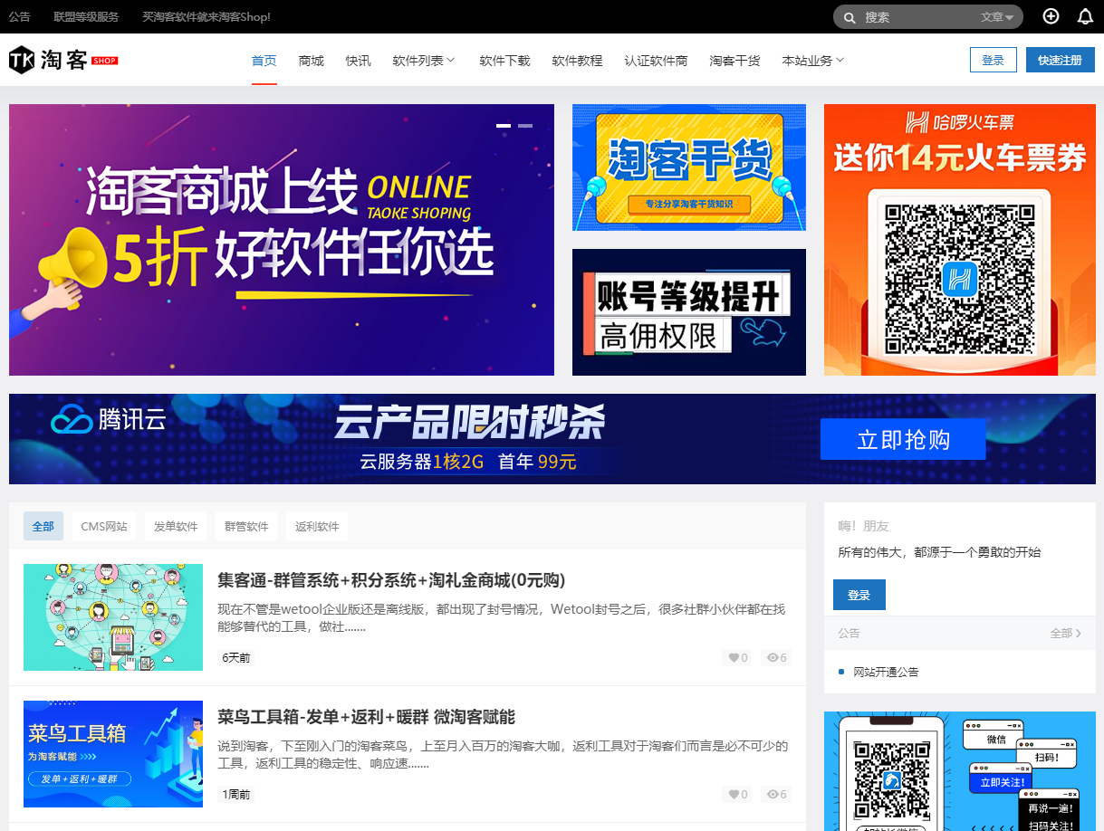Click 集客通 article thumbnail image
The width and height of the screenshot is (1104, 831).
113,617
